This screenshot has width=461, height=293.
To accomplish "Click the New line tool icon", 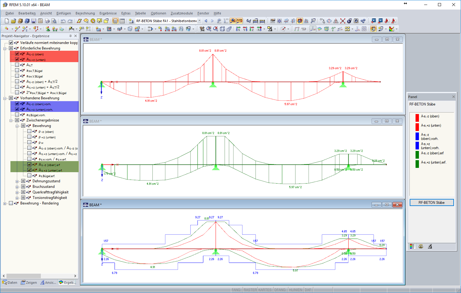I will (x=18, y=29).
